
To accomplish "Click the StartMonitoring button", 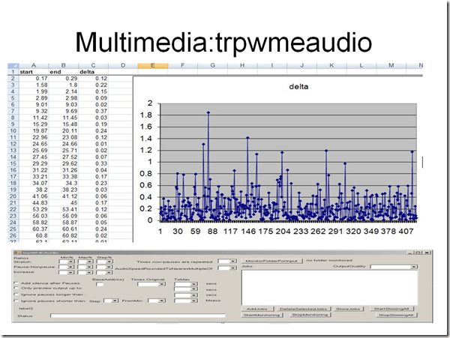I will click(262, 315).
